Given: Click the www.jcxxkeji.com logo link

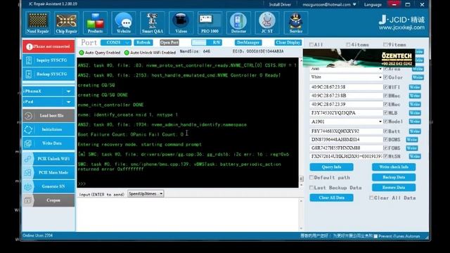Looking at the screenshot, I should 401,27.
